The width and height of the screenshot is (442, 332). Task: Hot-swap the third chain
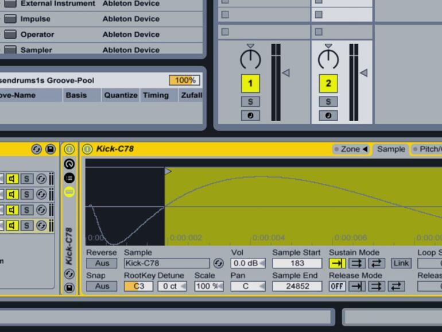(41, 210)
